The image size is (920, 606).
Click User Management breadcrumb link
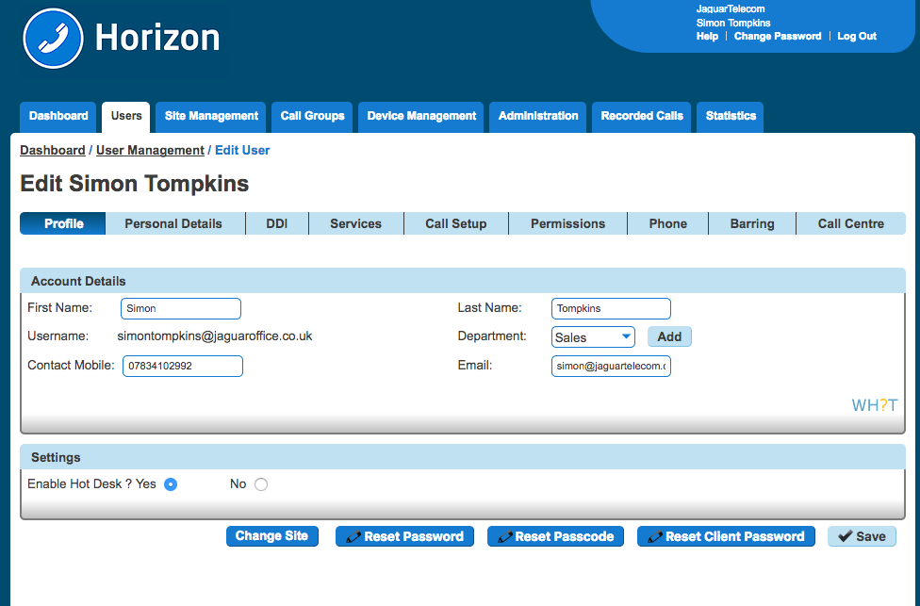(150, 150)
